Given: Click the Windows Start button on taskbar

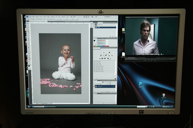Looking at the screenshot, I should pos(28,107).
